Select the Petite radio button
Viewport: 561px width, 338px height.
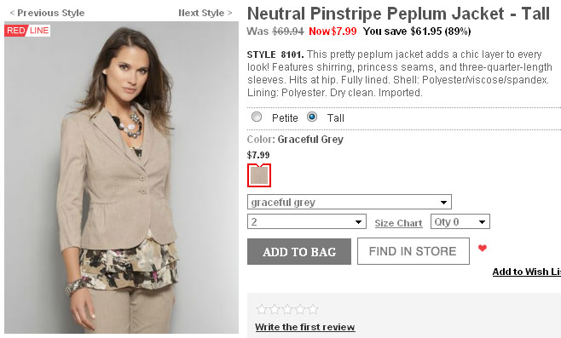(x=257, y=117)
